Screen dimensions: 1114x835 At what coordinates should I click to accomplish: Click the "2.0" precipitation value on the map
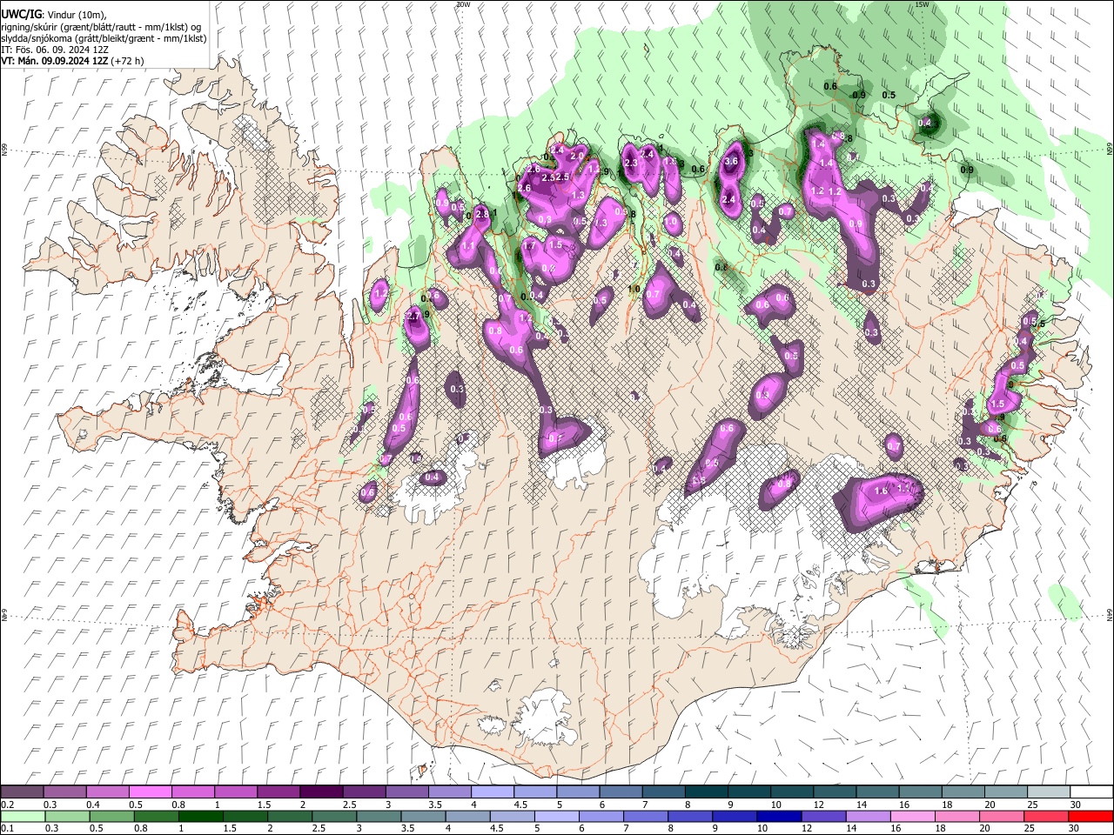coord(575,157)
